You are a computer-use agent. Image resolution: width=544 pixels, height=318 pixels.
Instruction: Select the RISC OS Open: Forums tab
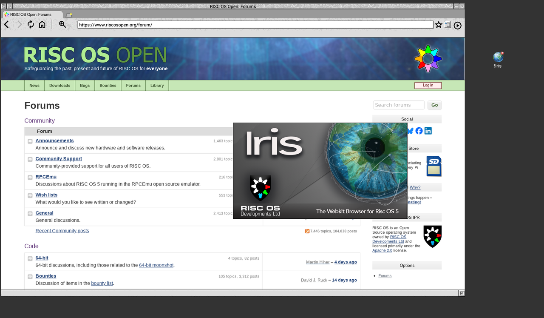click(x=32, y=14)
